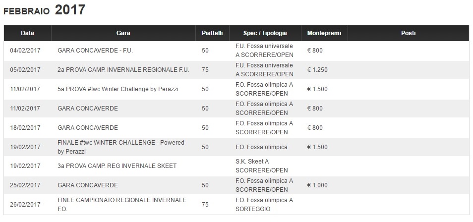Screen dimensions: 473x222
Task: Click the date 04/02/2017
Action: tap(25, 51)
